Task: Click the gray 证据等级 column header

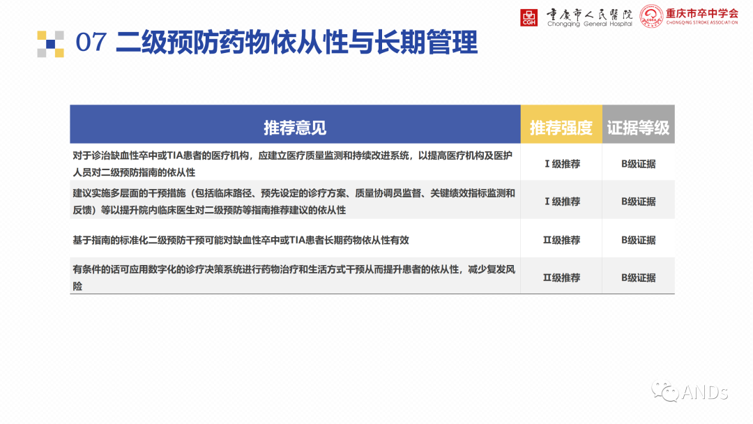Action: coord(638,124)
